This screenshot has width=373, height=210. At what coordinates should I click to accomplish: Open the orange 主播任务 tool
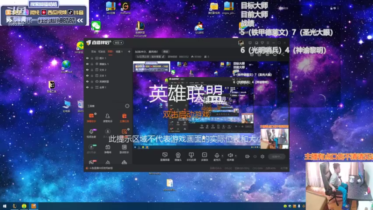pyautogui.click(x=124, y=118)
